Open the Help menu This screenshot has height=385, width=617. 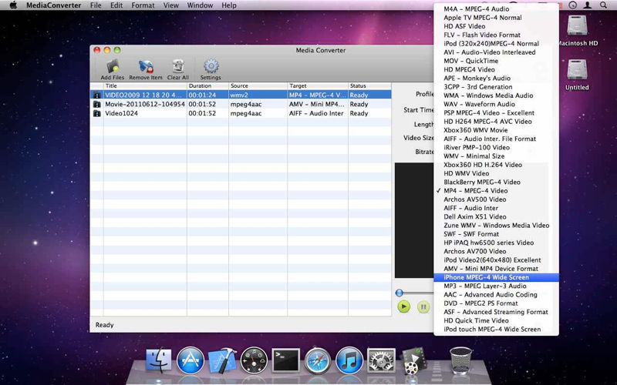point(228,5)
